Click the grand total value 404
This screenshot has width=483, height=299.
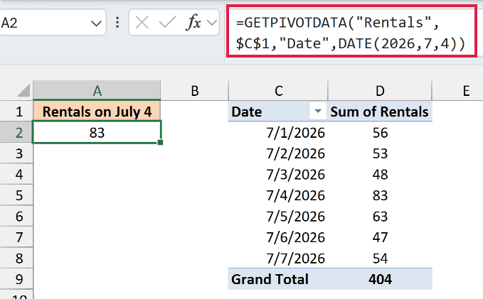[380, 279]
